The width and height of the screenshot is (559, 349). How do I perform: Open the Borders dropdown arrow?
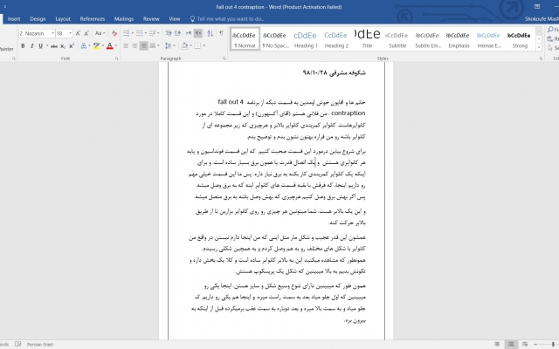204,46
